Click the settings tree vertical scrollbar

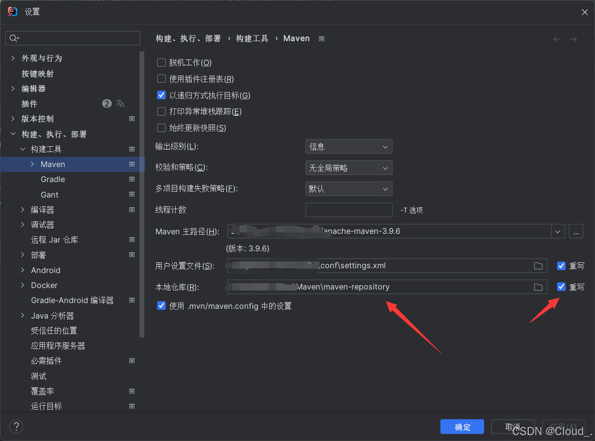pyautogui.click(x=142, y=194)
